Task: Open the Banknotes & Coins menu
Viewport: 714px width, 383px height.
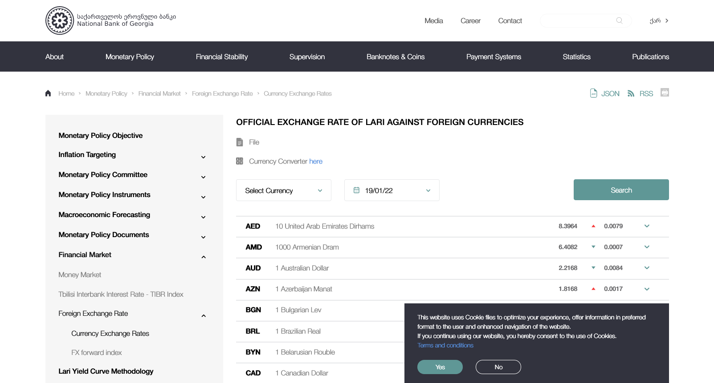Action: 395,56
